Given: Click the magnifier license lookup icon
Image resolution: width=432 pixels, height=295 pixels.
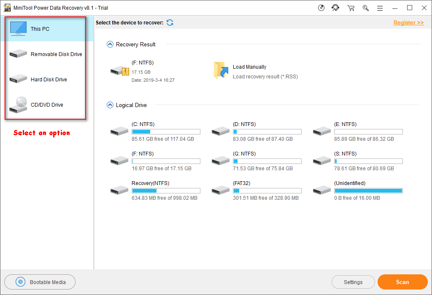Looking at the screenshot, I should click(365, 8).
